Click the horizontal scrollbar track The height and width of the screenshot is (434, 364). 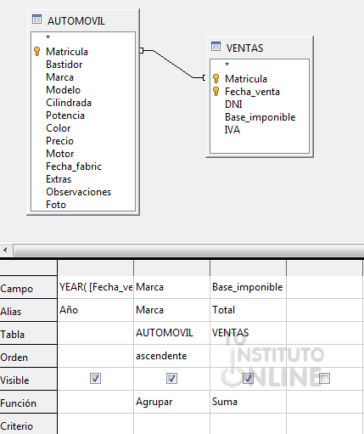188,251
